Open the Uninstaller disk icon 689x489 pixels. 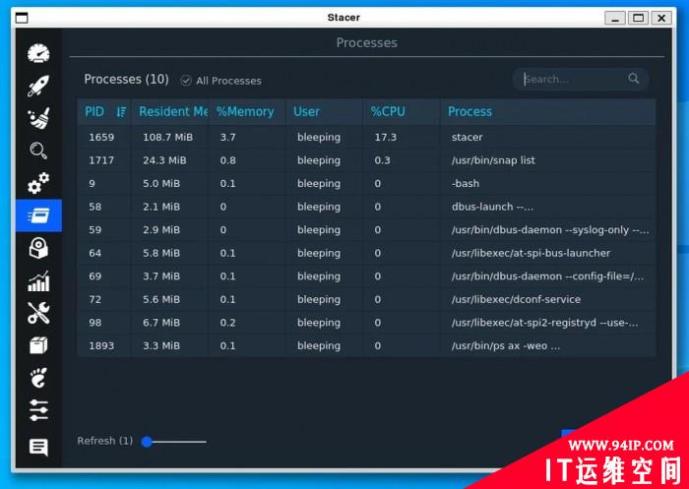pos(38,248)
